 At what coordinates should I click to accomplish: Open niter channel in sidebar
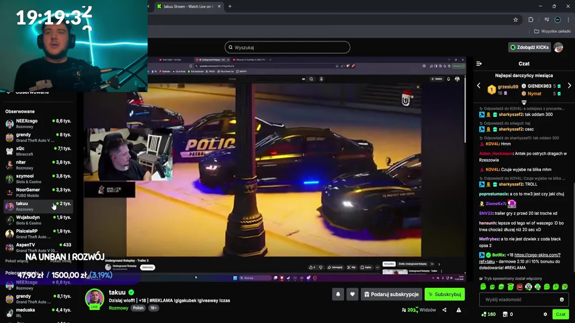pos(38,165)
